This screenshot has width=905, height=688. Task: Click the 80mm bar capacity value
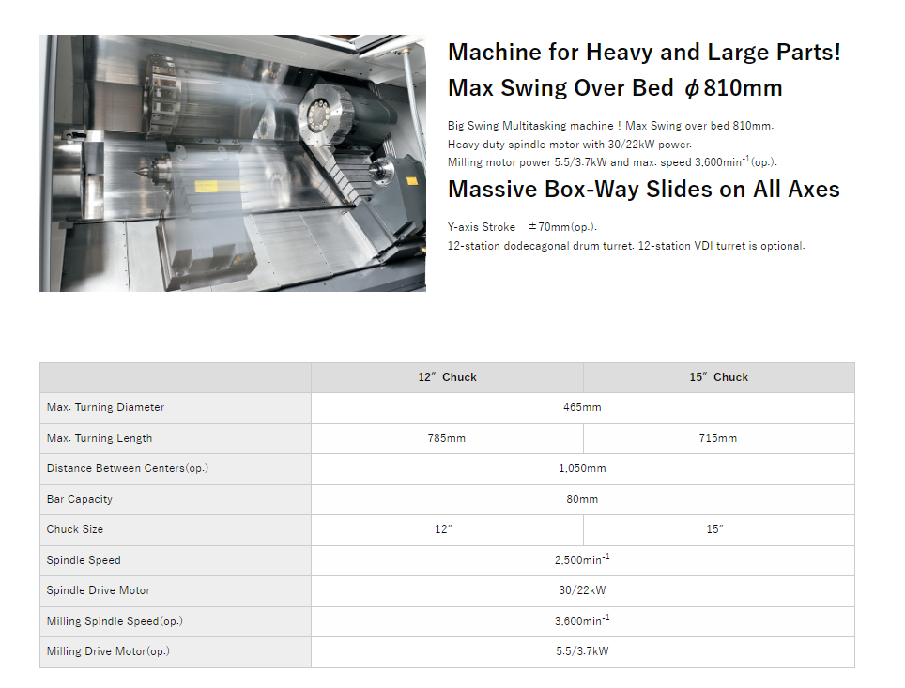(582, 499)
